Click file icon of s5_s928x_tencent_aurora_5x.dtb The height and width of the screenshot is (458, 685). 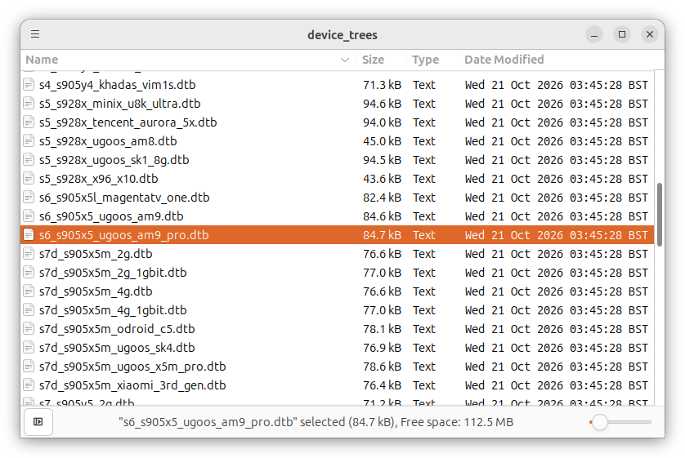29,122
